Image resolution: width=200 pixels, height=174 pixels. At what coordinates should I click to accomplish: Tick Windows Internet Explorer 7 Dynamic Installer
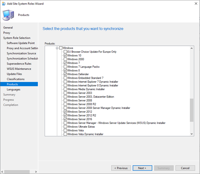pos(65,82)
